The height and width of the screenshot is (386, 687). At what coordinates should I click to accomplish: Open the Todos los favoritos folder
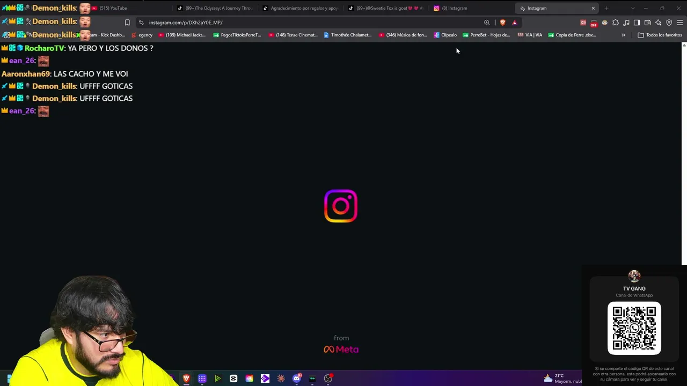tap(660, 35)
